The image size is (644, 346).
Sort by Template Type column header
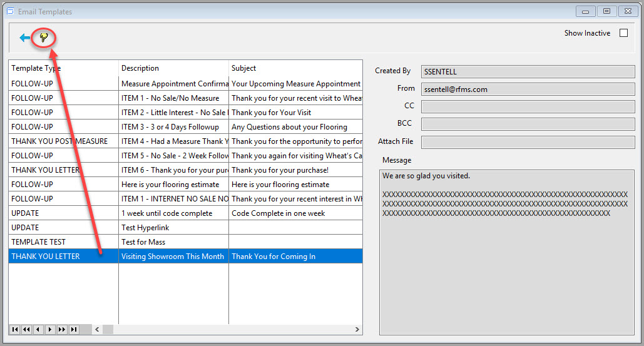click(63, 68)
